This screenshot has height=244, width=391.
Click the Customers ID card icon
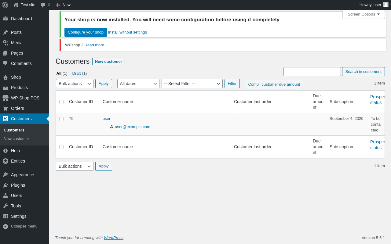(5, 119)
